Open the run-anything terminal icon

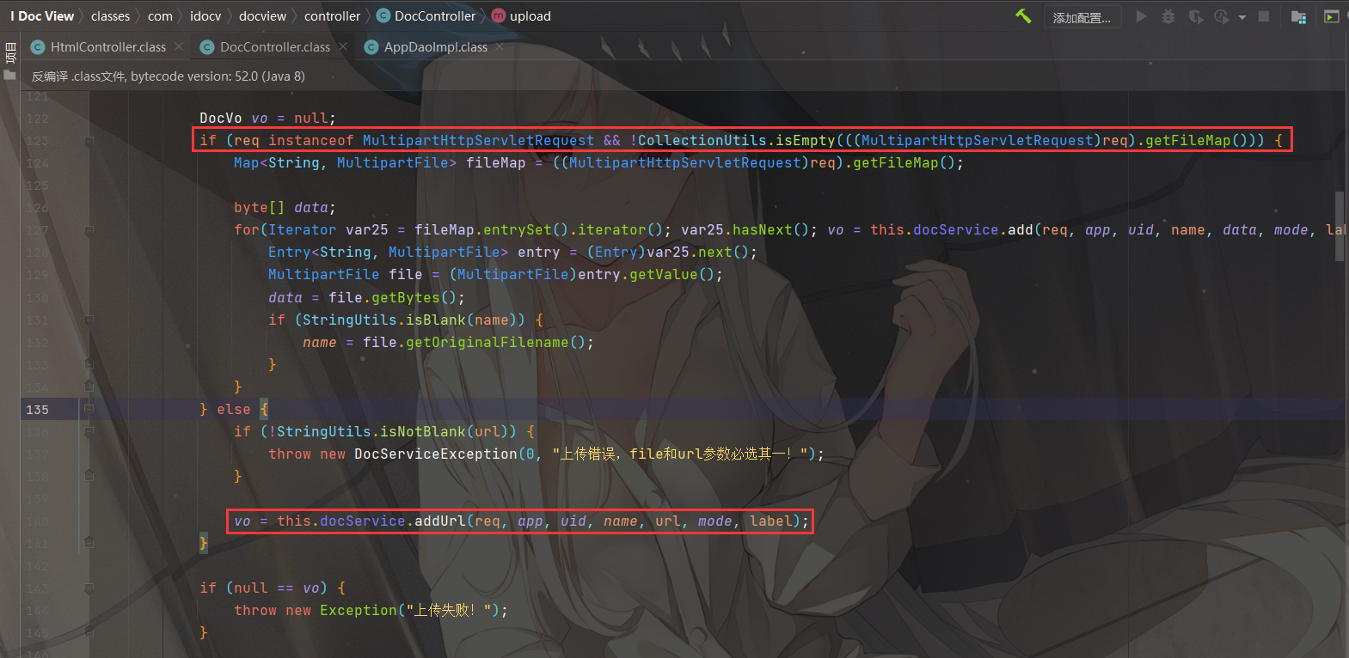pyautogui.click(x=1331, y=16)
